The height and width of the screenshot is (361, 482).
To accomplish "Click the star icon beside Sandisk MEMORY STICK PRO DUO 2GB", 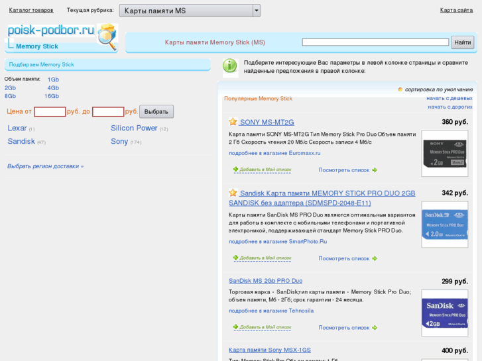I will [x=233, y=193].
